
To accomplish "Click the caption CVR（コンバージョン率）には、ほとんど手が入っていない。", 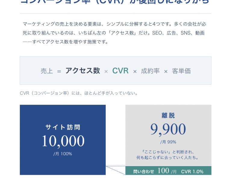I will [79, 93].
